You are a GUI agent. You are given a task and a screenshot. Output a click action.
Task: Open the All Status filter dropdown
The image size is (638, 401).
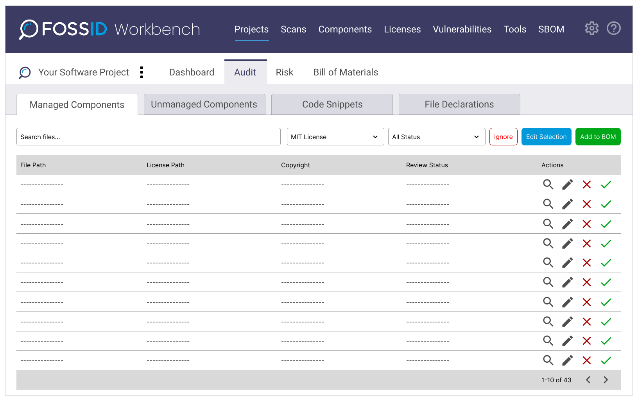tap(437, 137)
